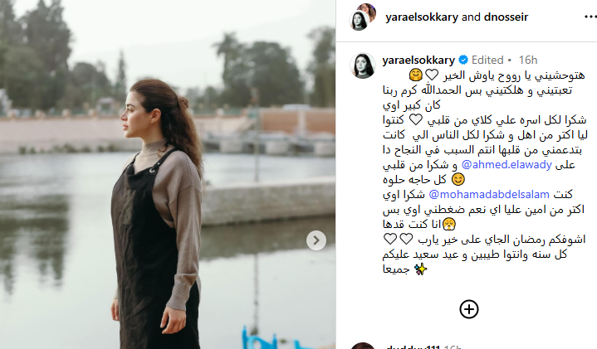This screenshot has width=597, height=349.
Task: Open commenter username below the caption
Action: pos(413,347)
